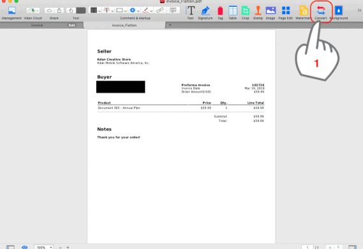Click the Edit badge on invoice tab
This screenshot has height=249, width=363.
click(71, 26)
